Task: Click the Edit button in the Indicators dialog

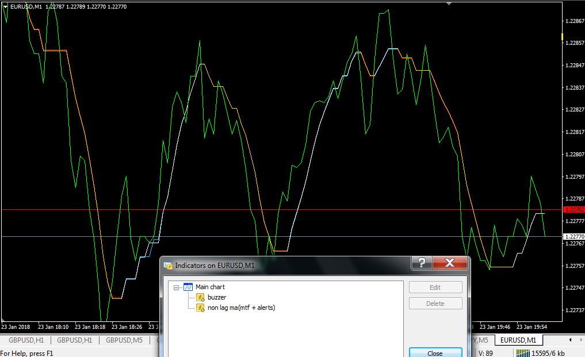Action: coord(435,287)
